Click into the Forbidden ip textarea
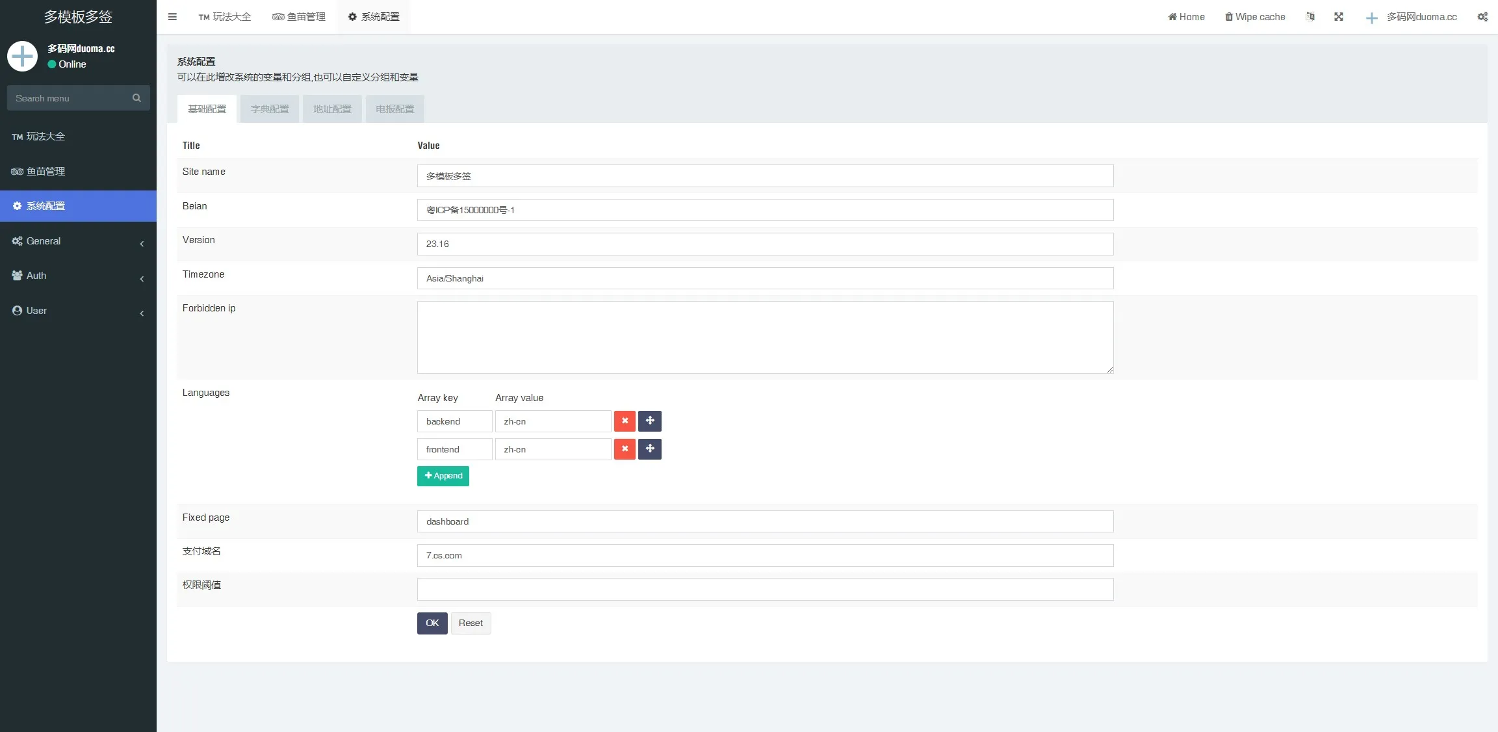 tap(765, 337)
